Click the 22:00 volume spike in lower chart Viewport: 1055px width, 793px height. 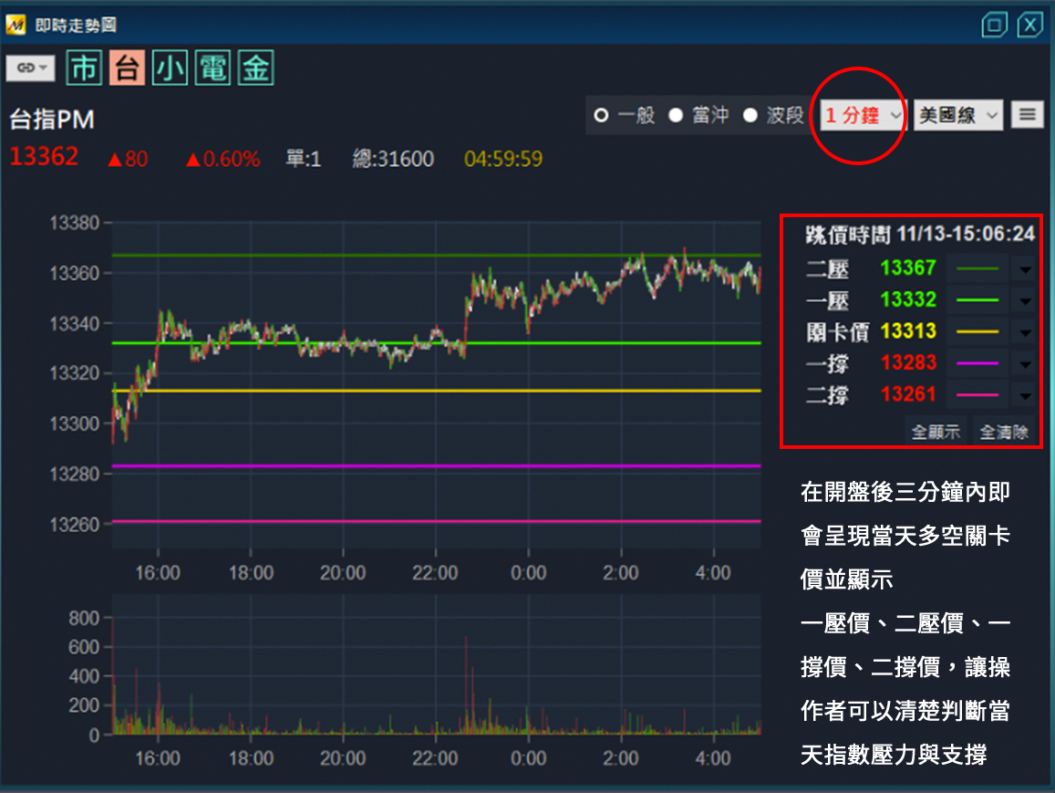[x=466, y=684]
